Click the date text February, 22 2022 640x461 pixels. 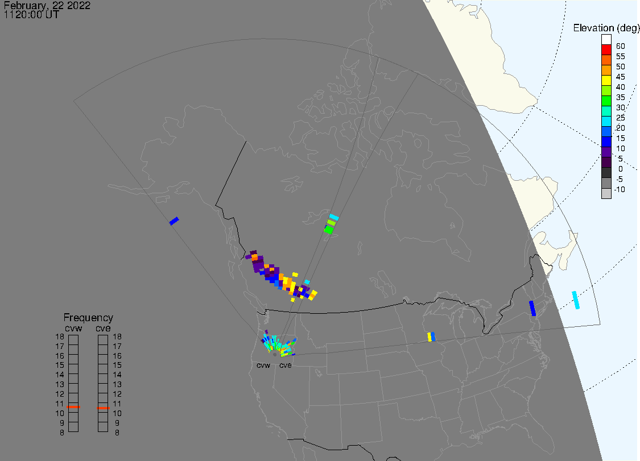[x=47, y=5]
